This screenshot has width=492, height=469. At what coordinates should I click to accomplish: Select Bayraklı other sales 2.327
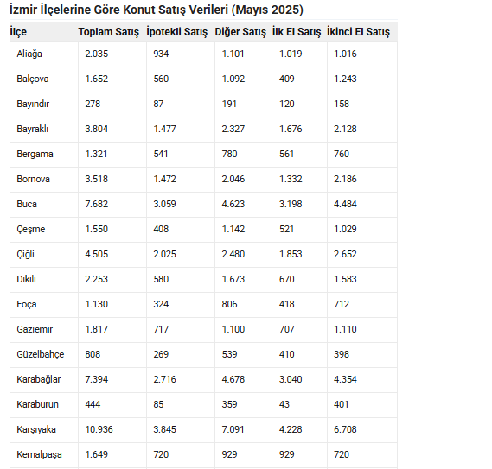233,129
